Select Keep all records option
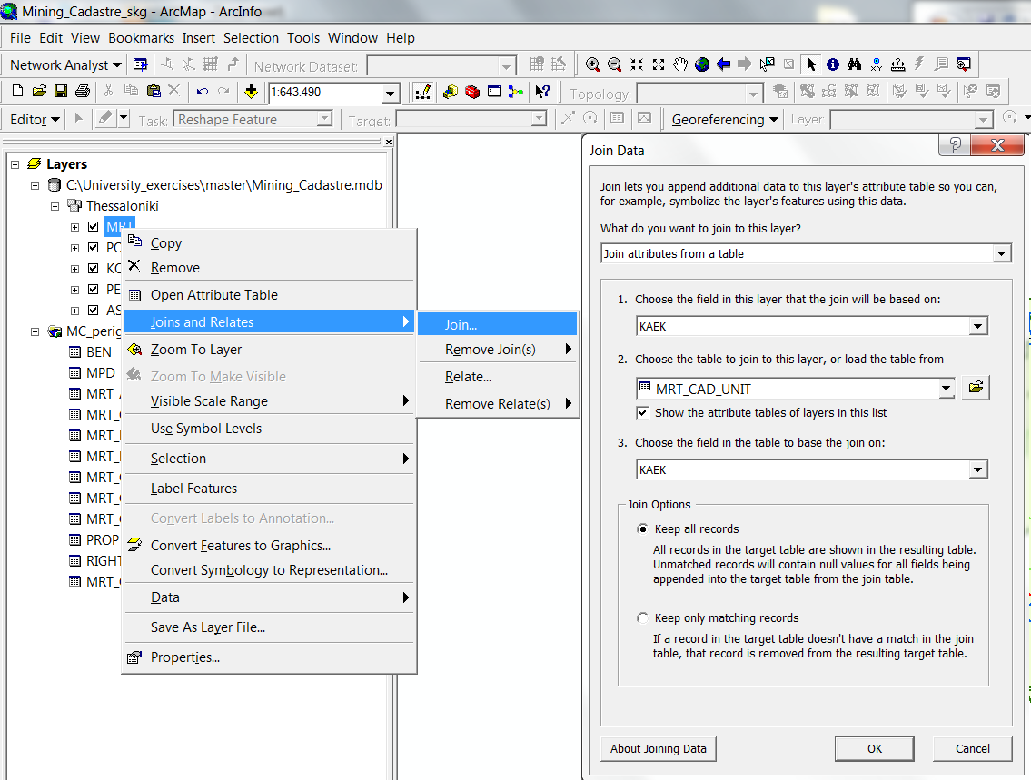Viewport: 1031px width, 780px height. point(642,529)
